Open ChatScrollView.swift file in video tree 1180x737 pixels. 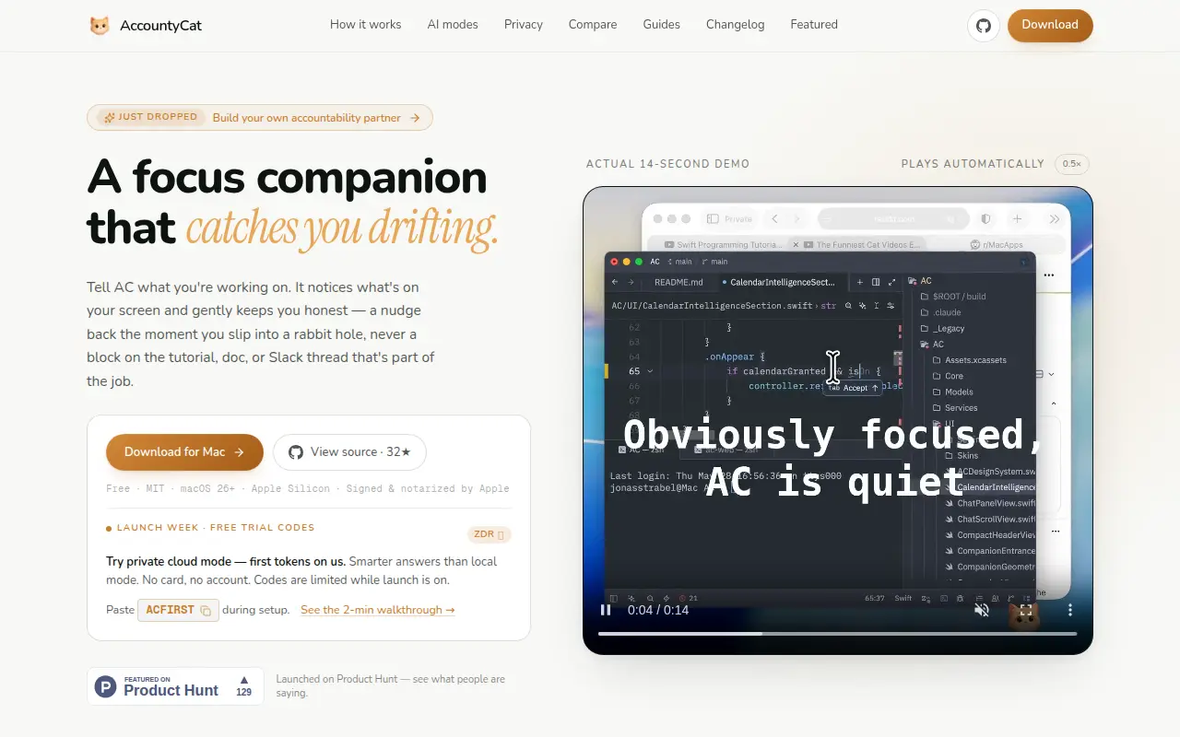coord(990,519)
